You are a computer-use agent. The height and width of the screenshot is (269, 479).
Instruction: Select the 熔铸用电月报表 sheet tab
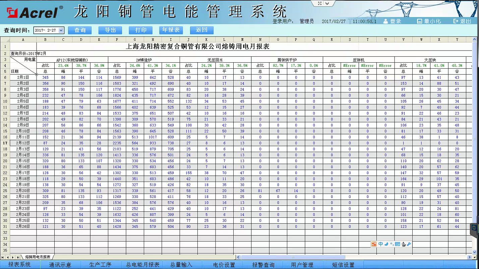point(38,257)
